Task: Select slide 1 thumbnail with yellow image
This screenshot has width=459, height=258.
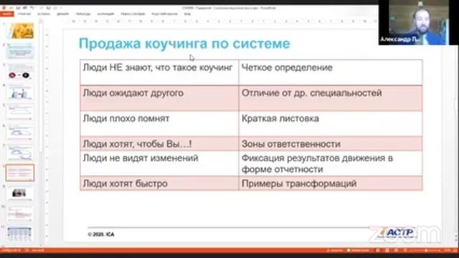Action: pos(20,31)
